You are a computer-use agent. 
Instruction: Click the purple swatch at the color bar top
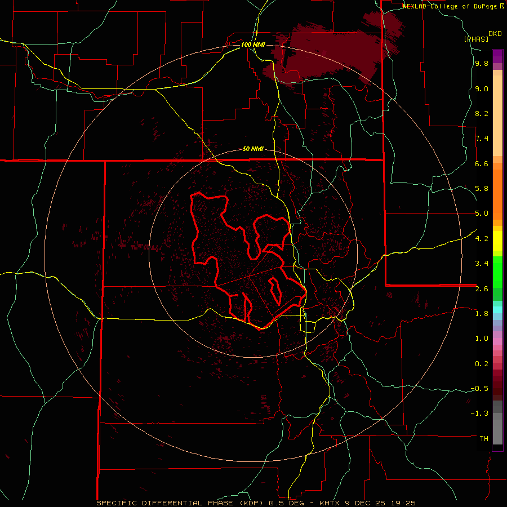tap(497, 56)
